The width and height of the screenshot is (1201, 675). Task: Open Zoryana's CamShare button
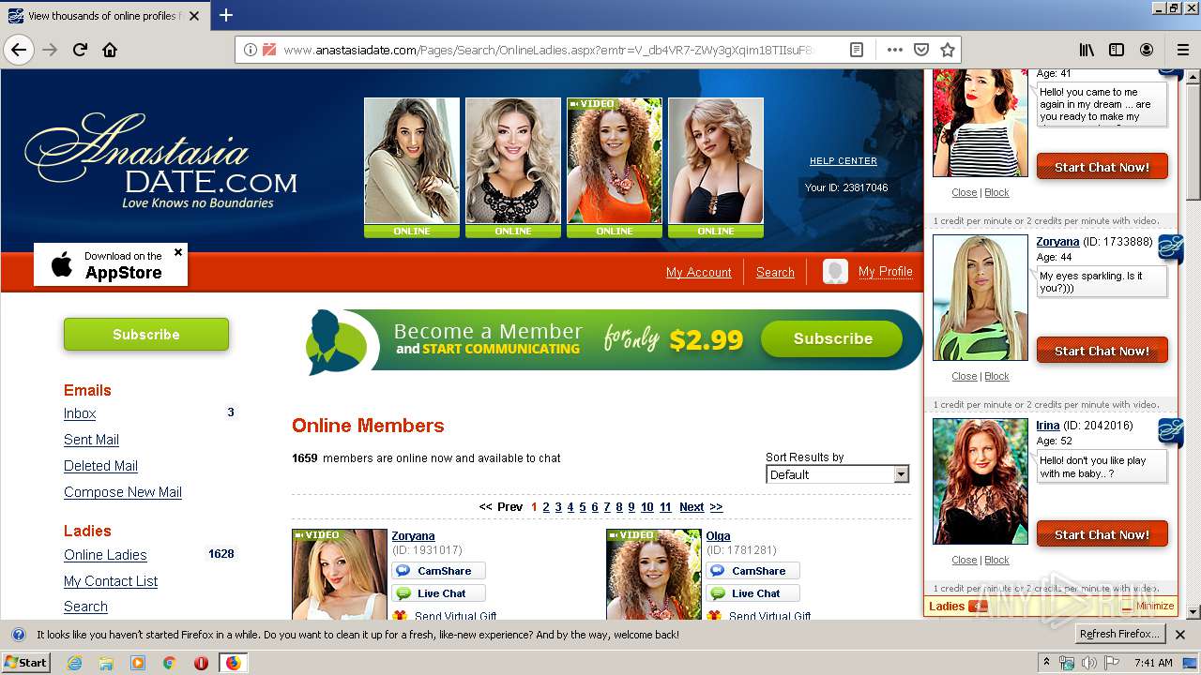point(438,571)
